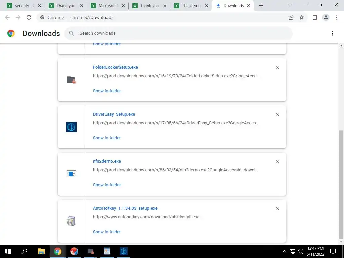This screenshot has height=258, width=344.
Task: Click the FolderLockerSetup.exe file icon
Action: point(71,80)
